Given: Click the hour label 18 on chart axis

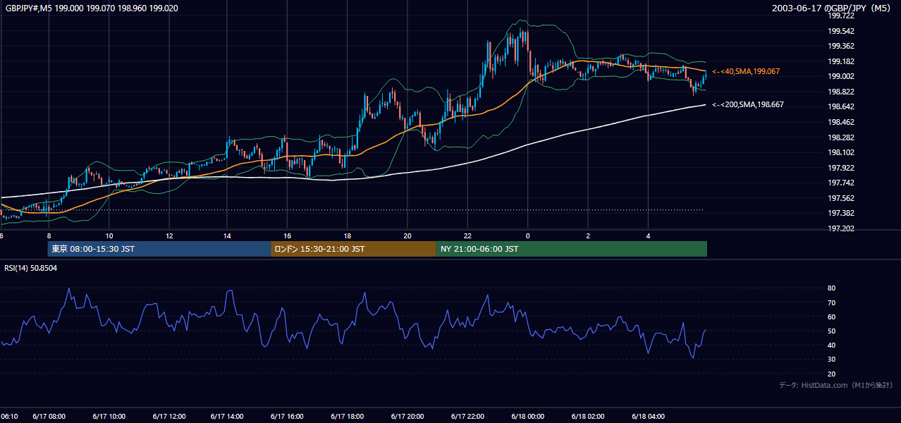Looking at the screenshot, I should tap(348, 235).
